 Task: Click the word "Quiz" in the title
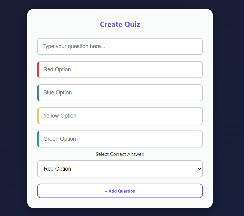(132, 24)
